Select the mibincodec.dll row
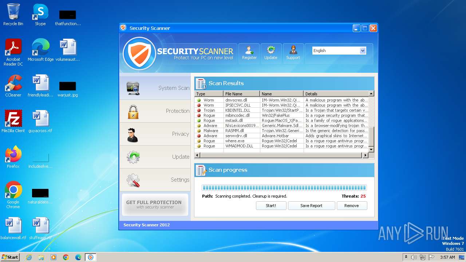This screenshot has width=466, height=262. [x=282, y=115]
